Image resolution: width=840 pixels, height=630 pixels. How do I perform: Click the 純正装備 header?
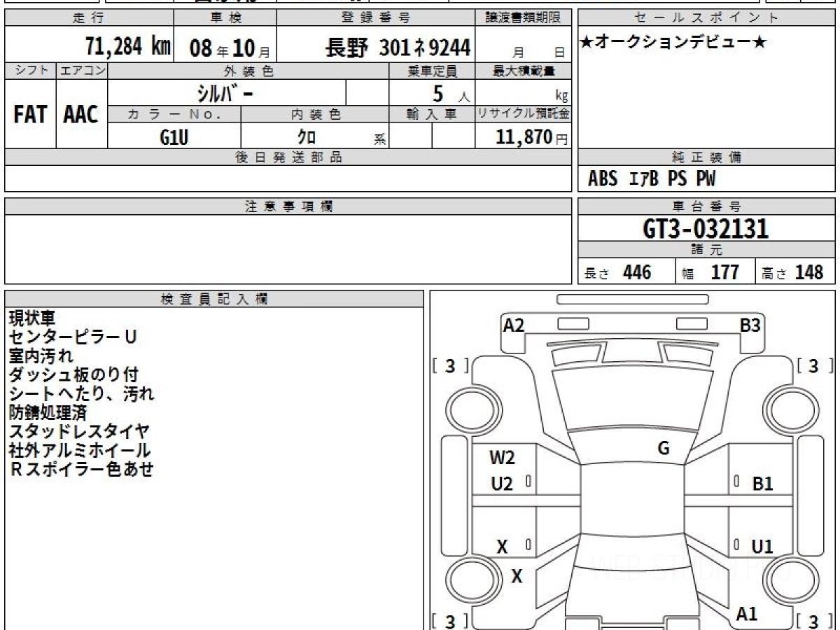point(707,157)
